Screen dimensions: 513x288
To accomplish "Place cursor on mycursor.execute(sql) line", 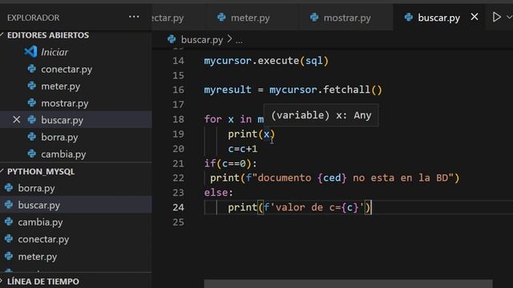I will point(266,61).
